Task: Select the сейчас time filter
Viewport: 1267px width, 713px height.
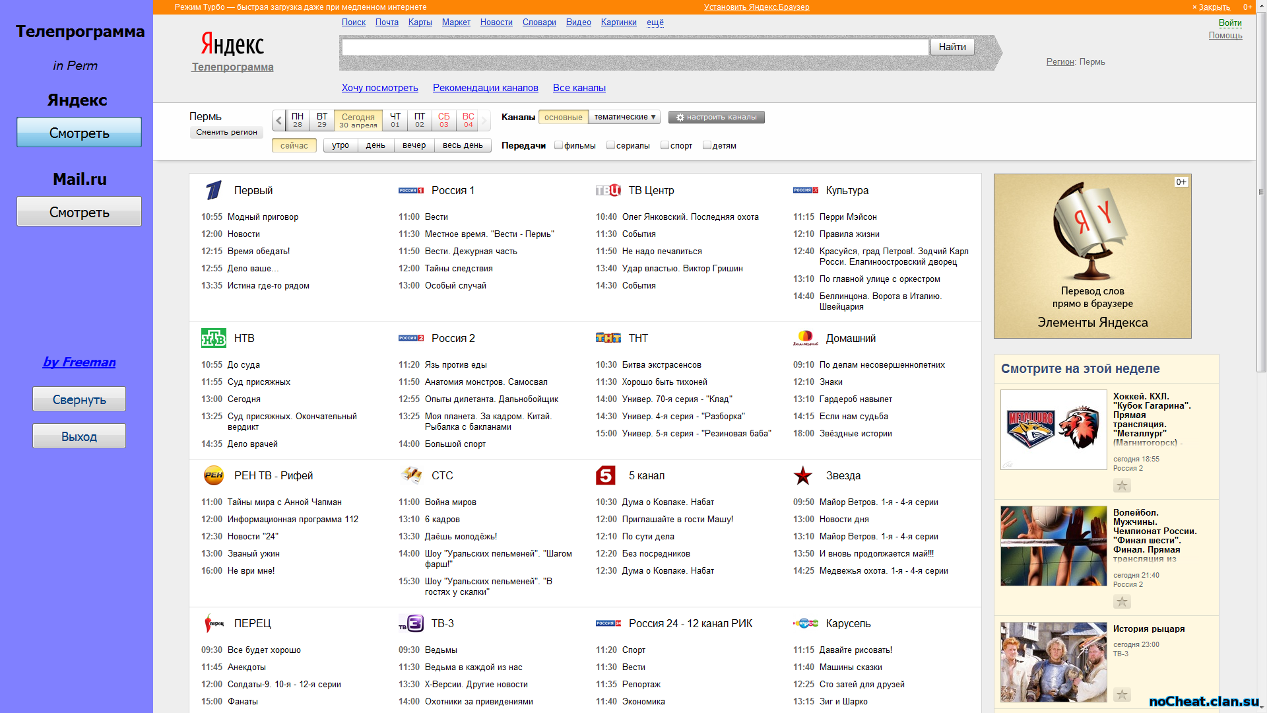Action: (294, 145)
